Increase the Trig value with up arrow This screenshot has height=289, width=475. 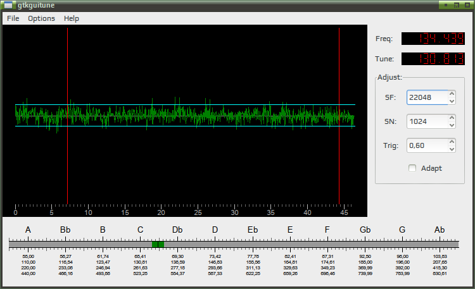click(452, 142)
